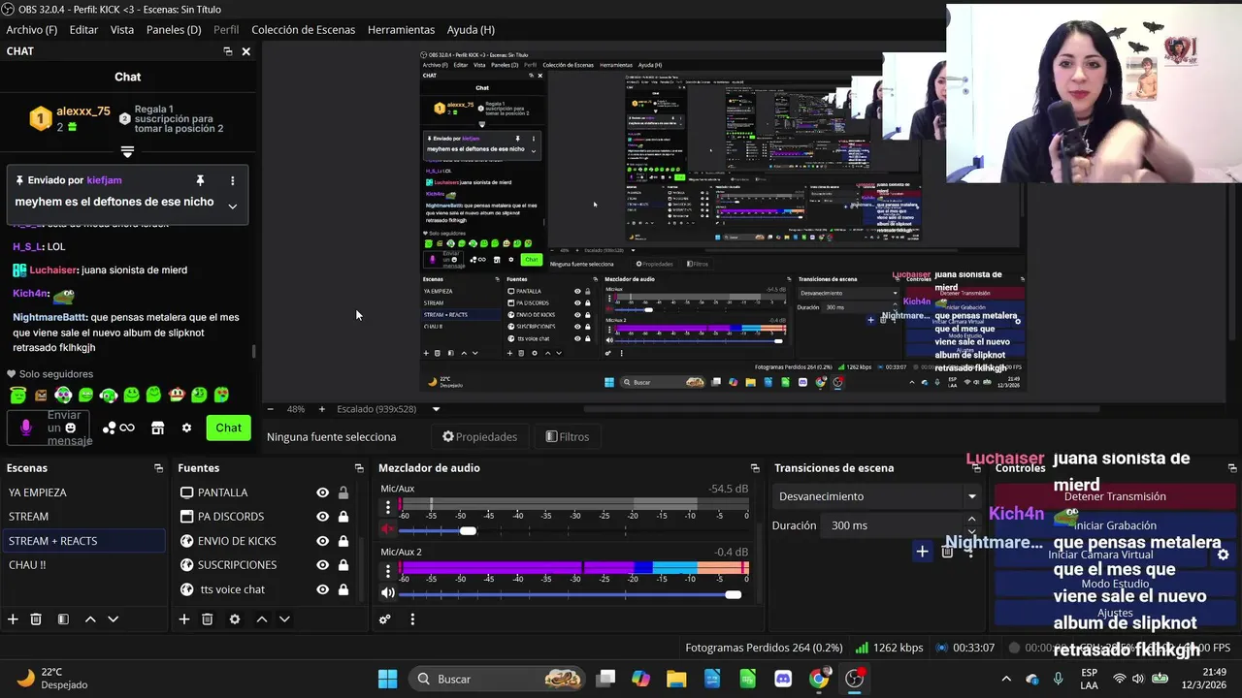The image size is (1242, 698).
Task: Click the pin icon on the pinned message
Action: [x=200, y=180]
